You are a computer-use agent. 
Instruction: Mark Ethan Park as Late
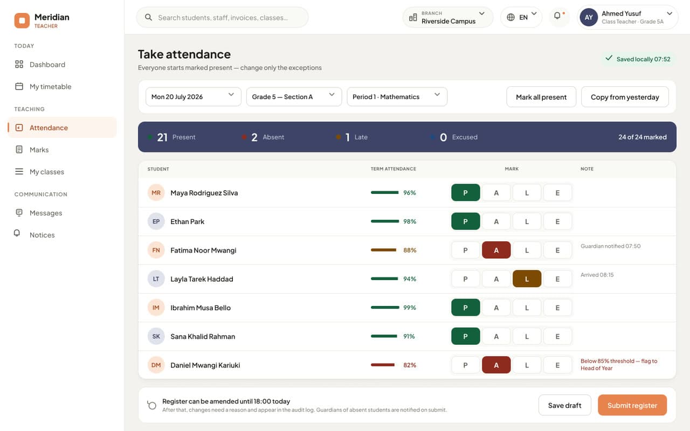[527, 221]
